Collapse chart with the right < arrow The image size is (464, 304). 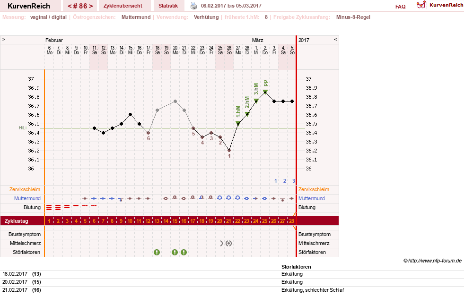point(335,39)
